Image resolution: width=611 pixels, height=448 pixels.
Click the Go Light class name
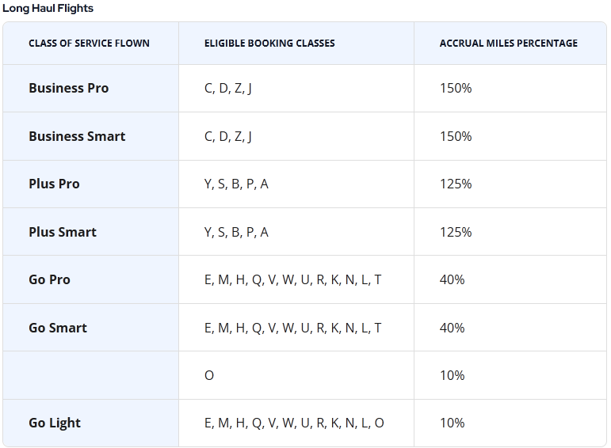coord(55,423)
